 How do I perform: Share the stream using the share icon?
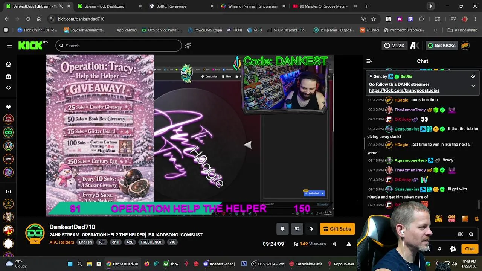(x=334, y=244)
